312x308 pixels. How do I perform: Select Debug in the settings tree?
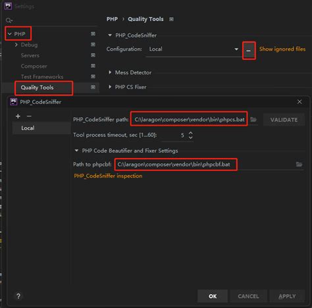pyautogui.click(x=29, y=45)
